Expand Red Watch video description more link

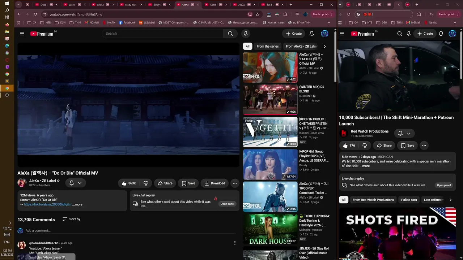pyautogui.click(x=365, y=166)
